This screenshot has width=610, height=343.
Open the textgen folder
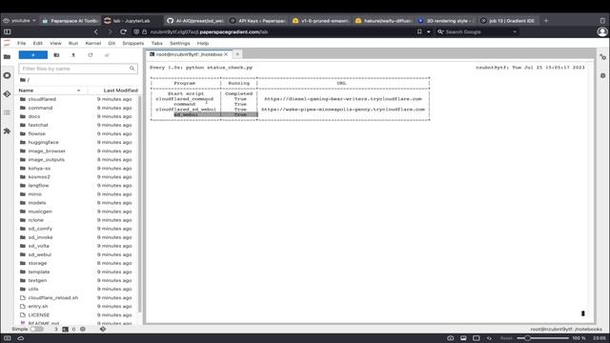click(37, 280)
